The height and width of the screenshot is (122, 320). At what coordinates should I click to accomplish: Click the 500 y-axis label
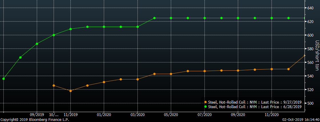click(310, 103)
